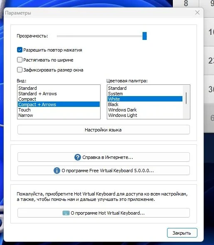This screenshot has width=214, height=245.
Task: Click the blue info icon
Action: point(57,171)
